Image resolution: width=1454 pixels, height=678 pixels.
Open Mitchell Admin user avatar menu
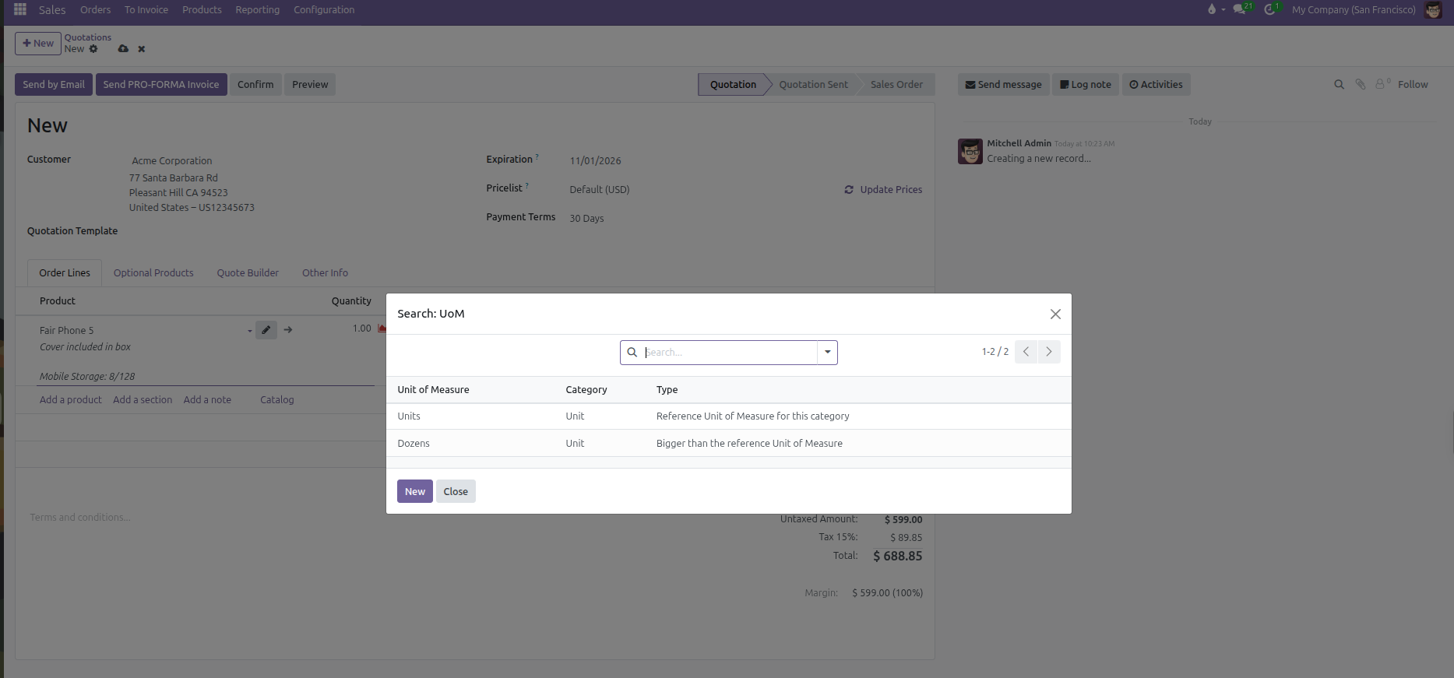[x=1433, y=9]
